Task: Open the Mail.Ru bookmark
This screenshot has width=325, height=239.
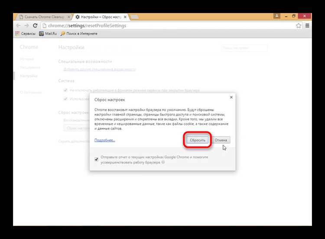Action: coord(48,33)
